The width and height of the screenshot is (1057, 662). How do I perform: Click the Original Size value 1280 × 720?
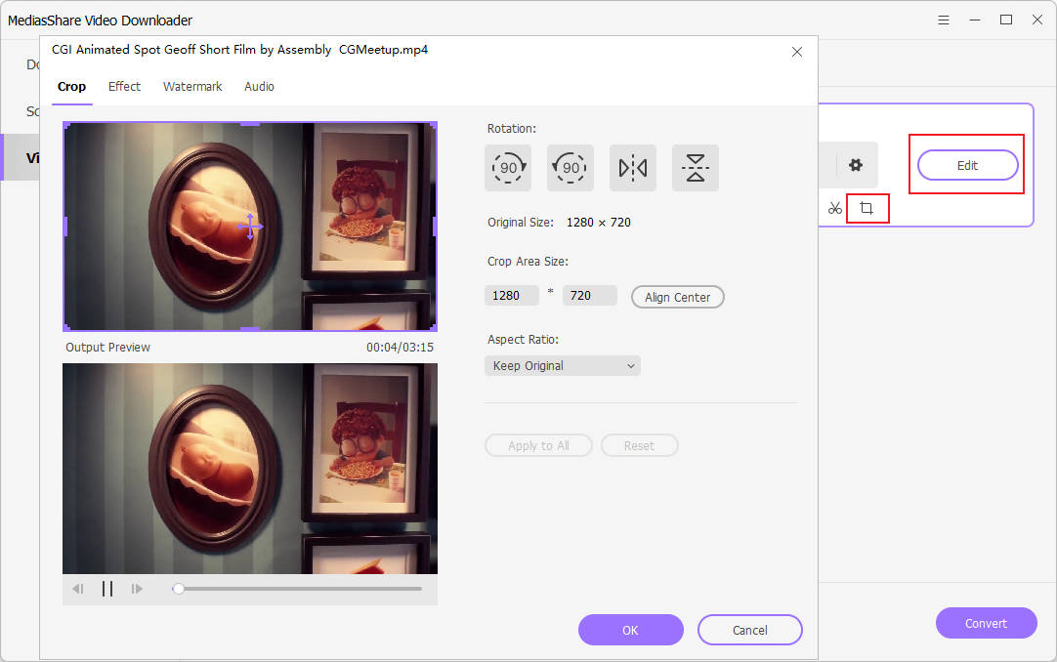point(599,223)
